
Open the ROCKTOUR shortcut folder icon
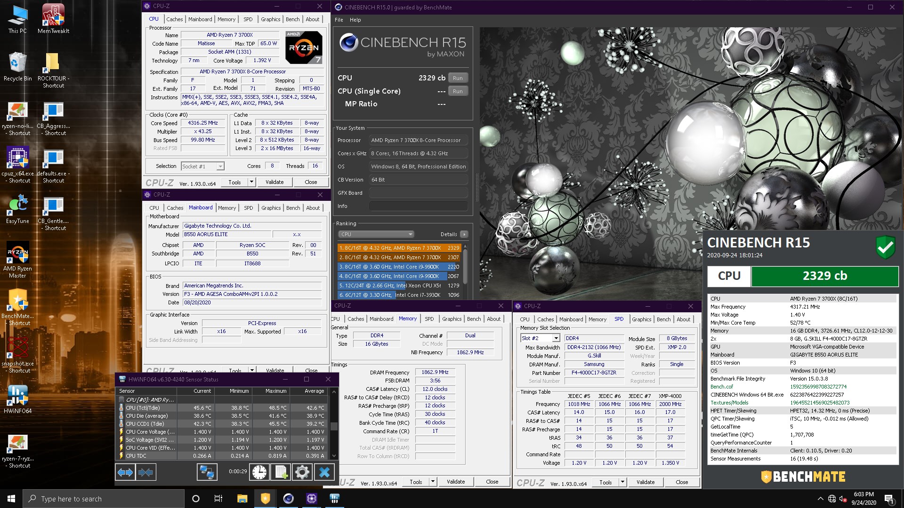[53, 70]
